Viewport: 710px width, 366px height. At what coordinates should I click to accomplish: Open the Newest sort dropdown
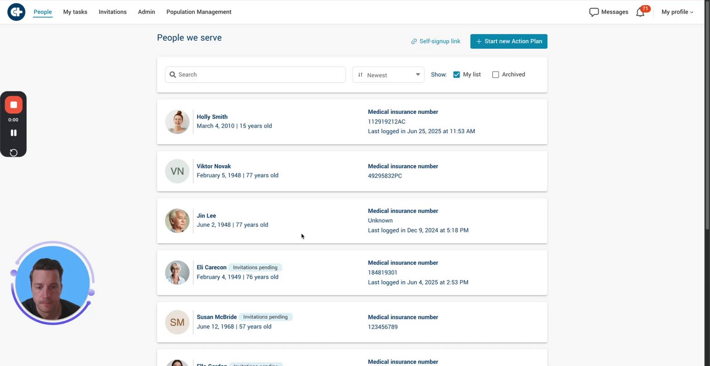click(x=388, y=75)
